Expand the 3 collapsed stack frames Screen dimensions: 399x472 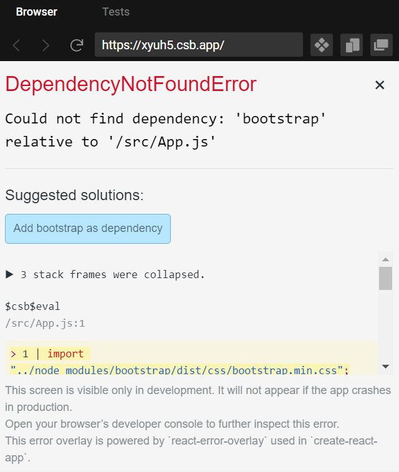pos(105,274)
